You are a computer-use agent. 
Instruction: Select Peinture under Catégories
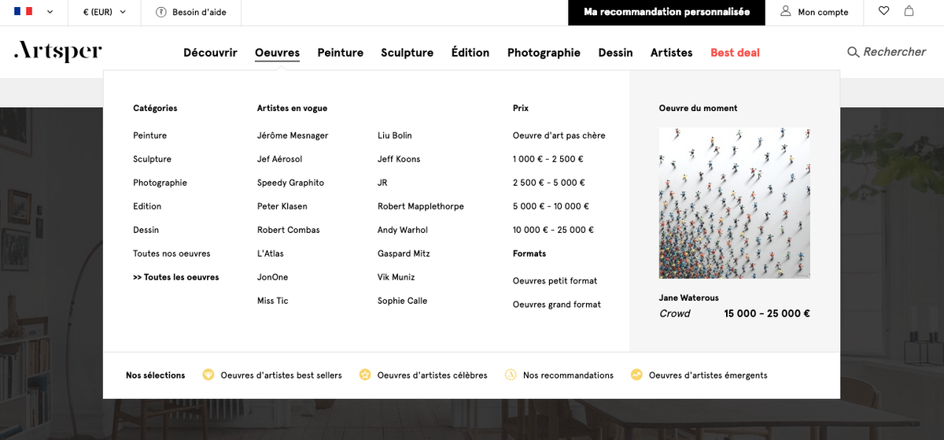pyautogui.click(x=149, y=135)
